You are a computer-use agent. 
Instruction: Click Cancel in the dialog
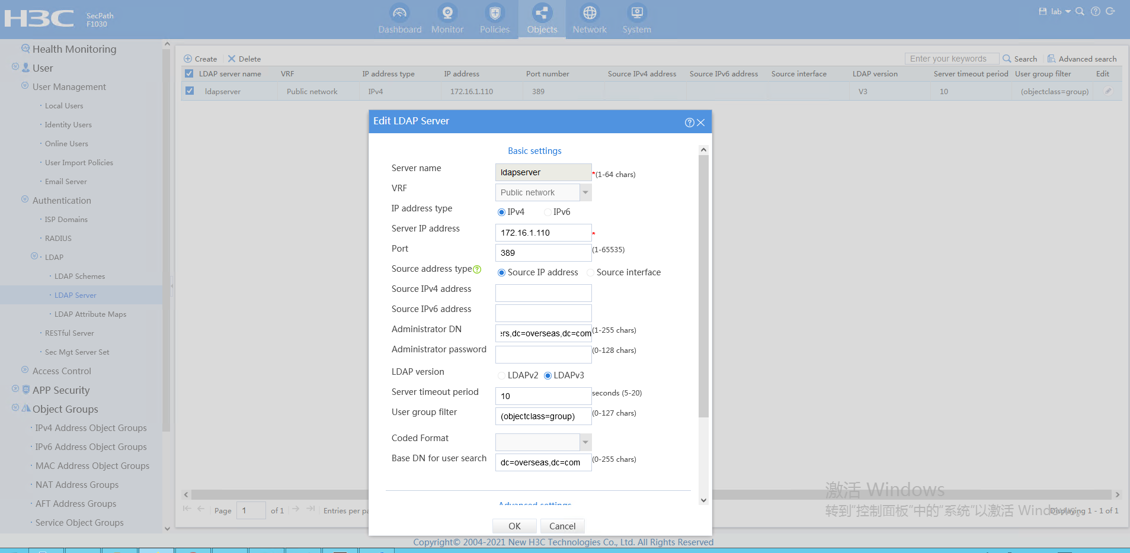562,526
